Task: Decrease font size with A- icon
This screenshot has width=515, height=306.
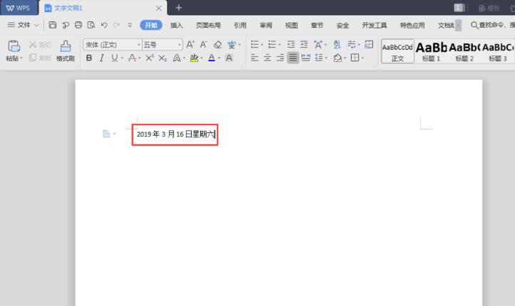Action: coord(203,44)
